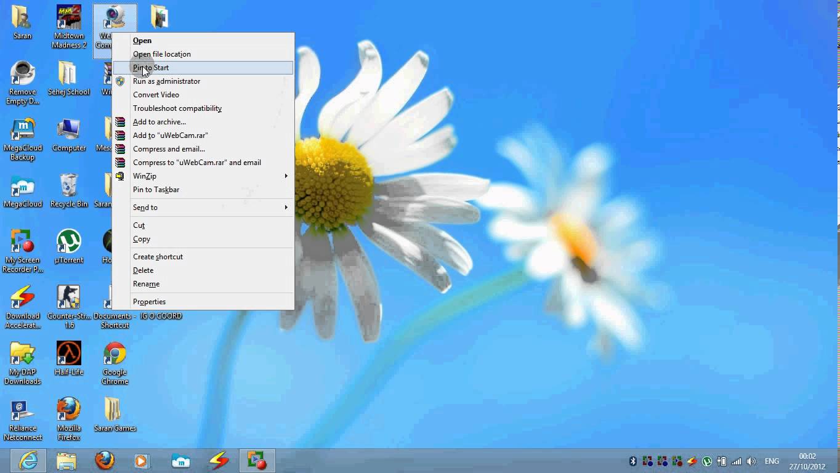Click the battery power tray icon
The height and width of the screenshot is (473, 840).
(722, 461)
